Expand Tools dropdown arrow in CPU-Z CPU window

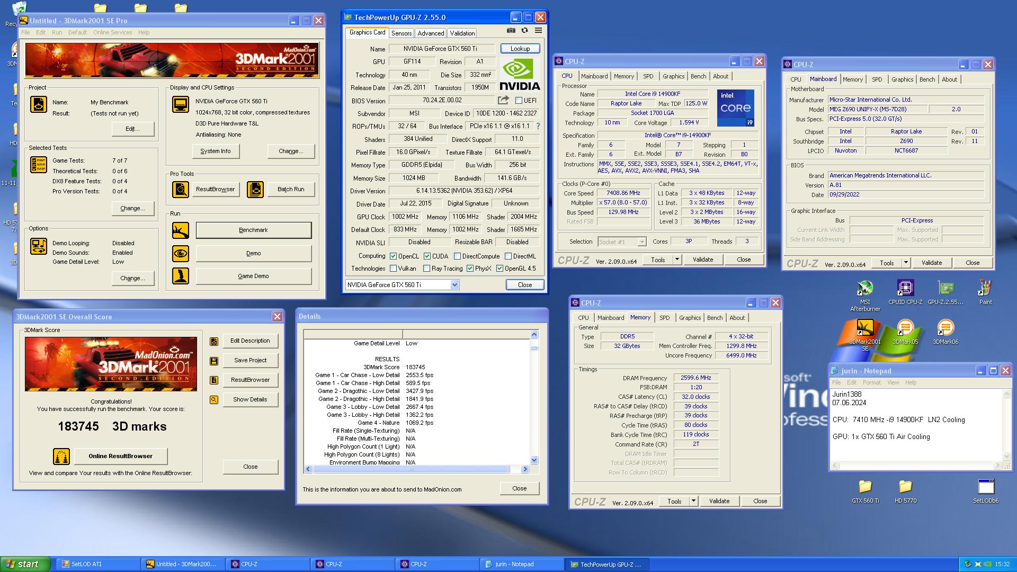coord(676,260)
